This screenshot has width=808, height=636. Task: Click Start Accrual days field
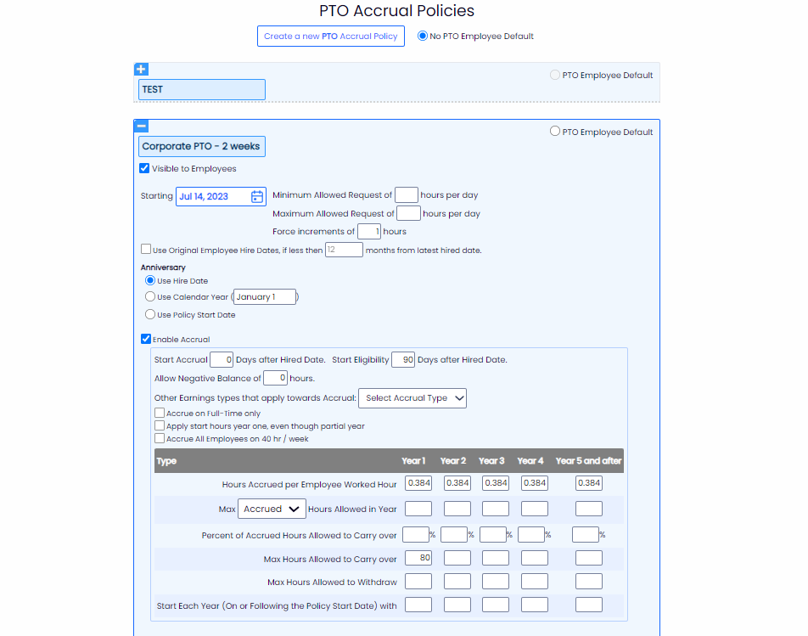pyautogui.click(x=222, y=359)
